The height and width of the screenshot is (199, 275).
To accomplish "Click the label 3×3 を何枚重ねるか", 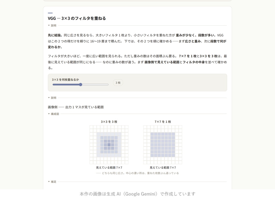I will pyautogui.click(x=66, y=80).
